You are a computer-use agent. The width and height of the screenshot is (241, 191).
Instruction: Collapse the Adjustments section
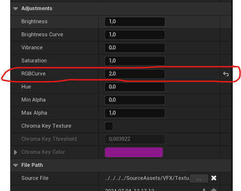click(16, 9)
